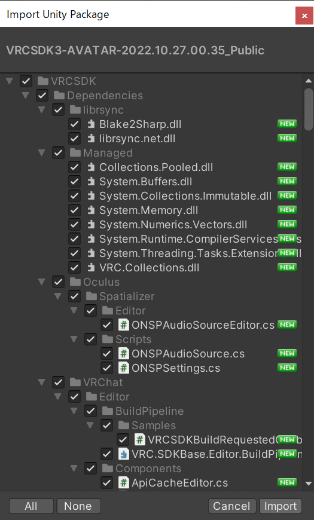Viewport: 314px width, 520px height.
Task: Click the VRCSDKBuildRequested script icon
Action: click(x=140, y=440)
